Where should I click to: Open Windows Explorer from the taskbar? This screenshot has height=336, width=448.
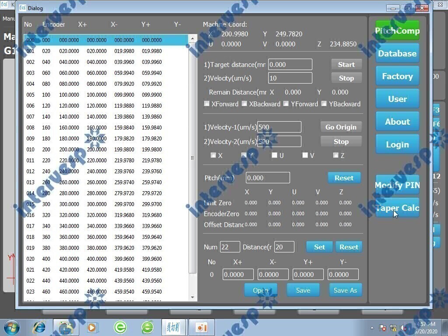pyautogui.click(x=66, y=327)
